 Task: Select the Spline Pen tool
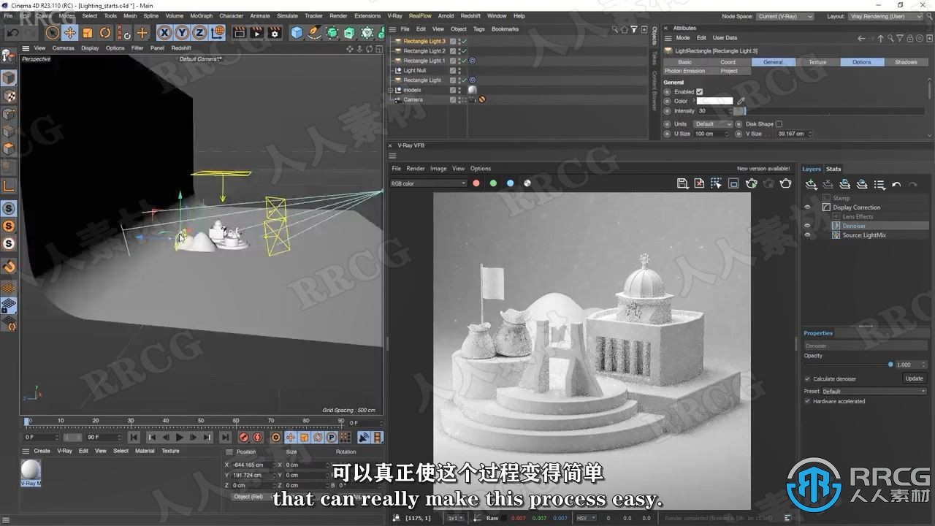(x=314, y=33)
